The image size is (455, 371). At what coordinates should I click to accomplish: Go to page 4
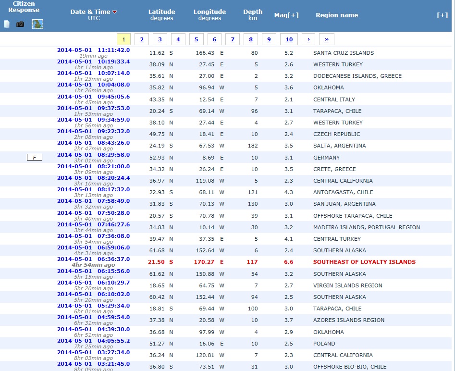pyautogui.click(x=178, y=39)
